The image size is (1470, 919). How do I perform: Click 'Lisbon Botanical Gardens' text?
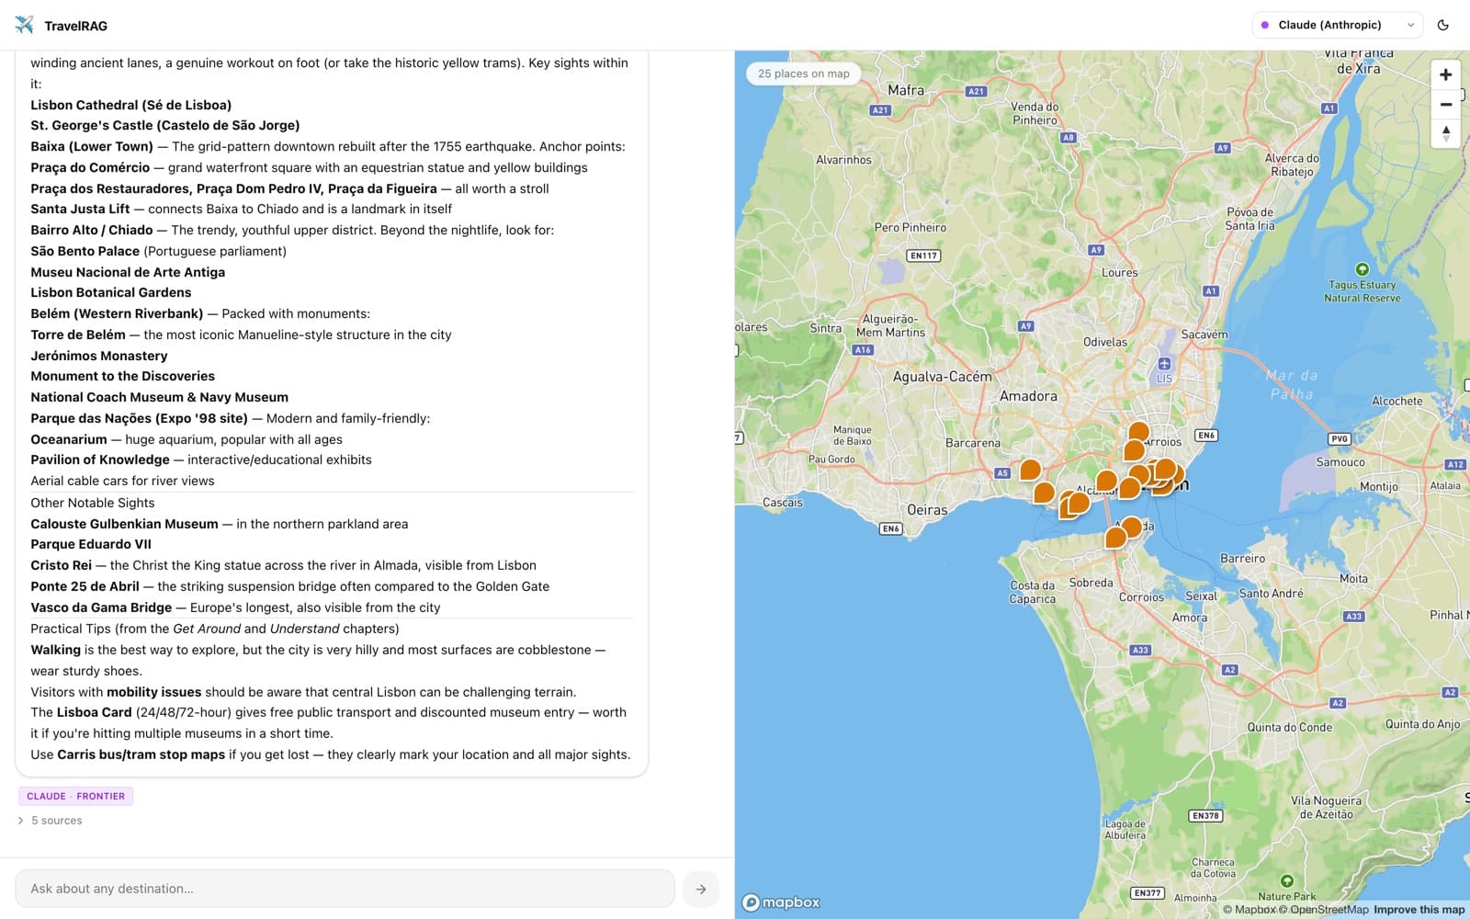point(111,292)
